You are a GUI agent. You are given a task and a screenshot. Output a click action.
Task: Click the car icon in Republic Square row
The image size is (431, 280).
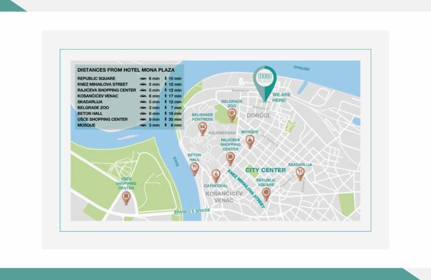[x=142, y=78]
